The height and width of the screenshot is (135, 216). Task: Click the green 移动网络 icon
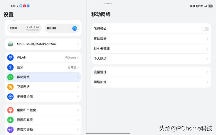[x=10, y=77]
